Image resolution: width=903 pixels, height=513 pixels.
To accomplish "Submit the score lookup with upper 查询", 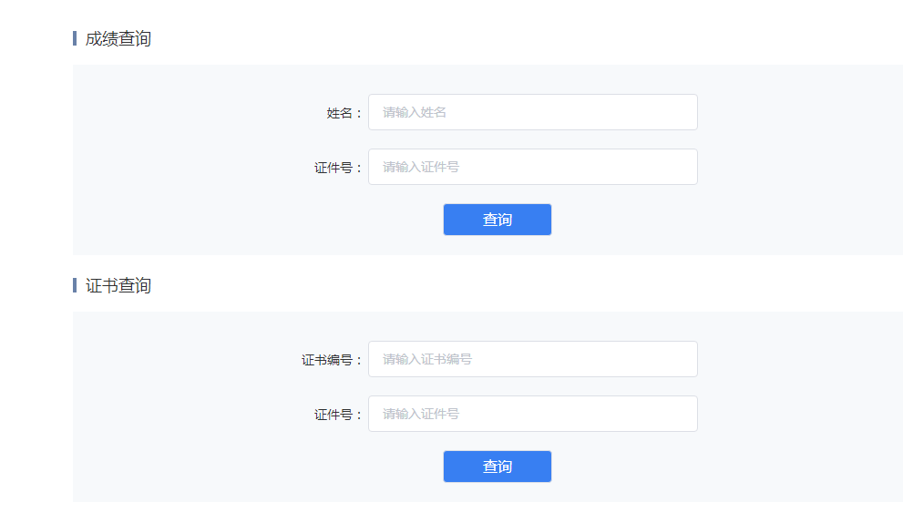I will [x=498, y=220].
